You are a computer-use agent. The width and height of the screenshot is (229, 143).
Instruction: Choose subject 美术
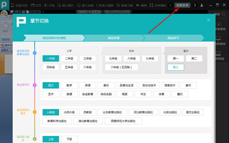(x=188, y=85)
